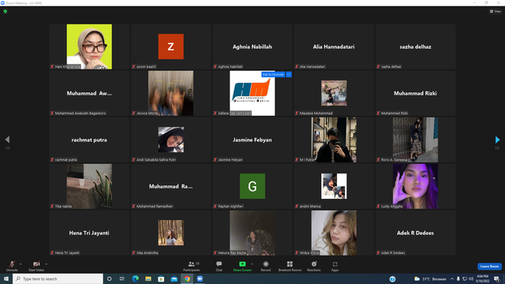Select Adek R Dedees participant tile
Image resolution: width=505 pixels, height=284 pixels.
tap(415, 233)
